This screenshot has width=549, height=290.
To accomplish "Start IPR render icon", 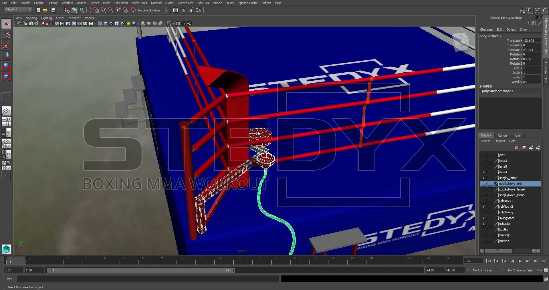I will point(191,10).
